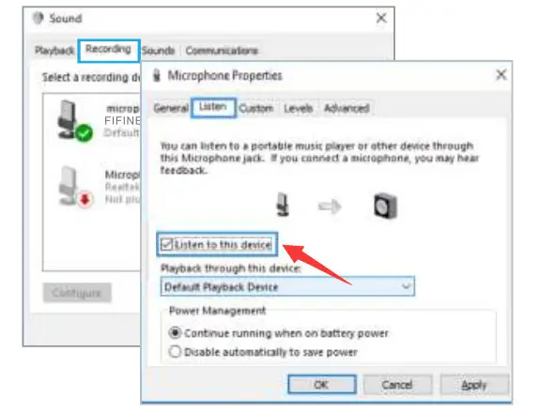Image resolution: width=539 pixels, height=413 pixels.
Task: Expand playback device list via chevron arrow
Action: coord(407,286)
